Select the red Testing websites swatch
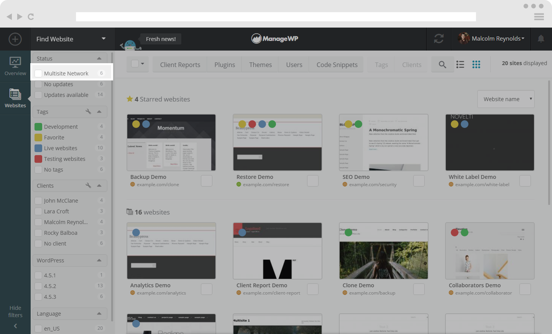The image size is (552, 334). click(38, 159)
